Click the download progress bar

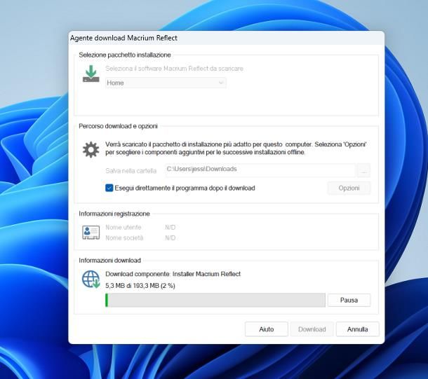tap(215, 301)
